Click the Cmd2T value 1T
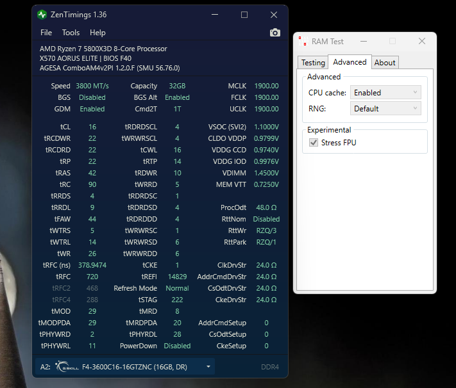The width and height of the screenshot is (456, 388). [177, 109]
